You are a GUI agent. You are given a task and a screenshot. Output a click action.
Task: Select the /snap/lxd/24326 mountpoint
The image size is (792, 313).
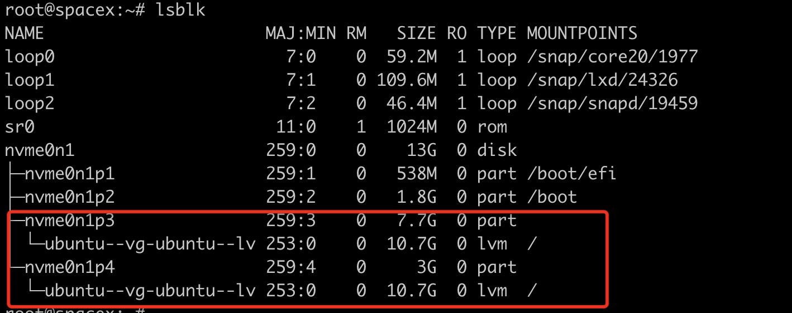602,80
